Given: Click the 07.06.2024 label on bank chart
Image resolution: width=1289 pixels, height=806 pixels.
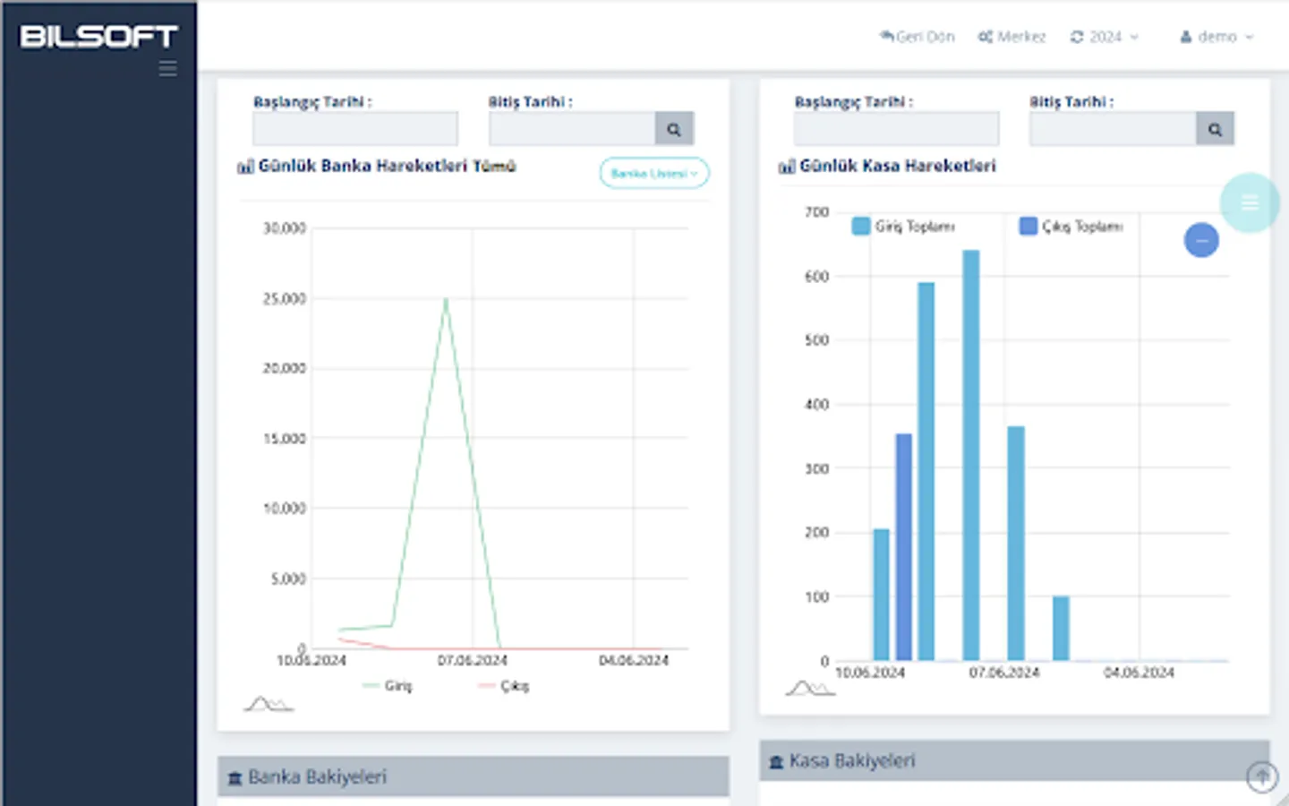Looking at the screenshot, I should (472, 661).
